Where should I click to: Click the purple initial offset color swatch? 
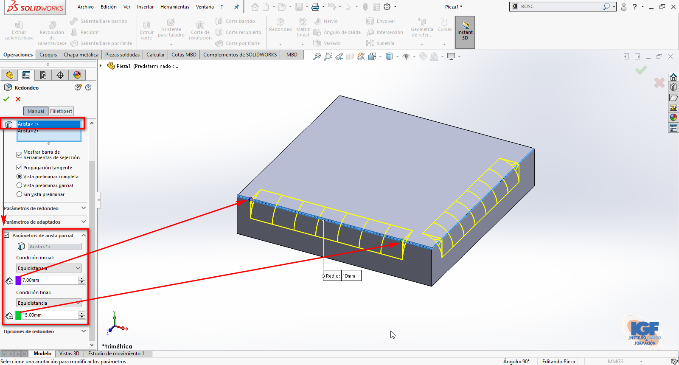[18, 281]
